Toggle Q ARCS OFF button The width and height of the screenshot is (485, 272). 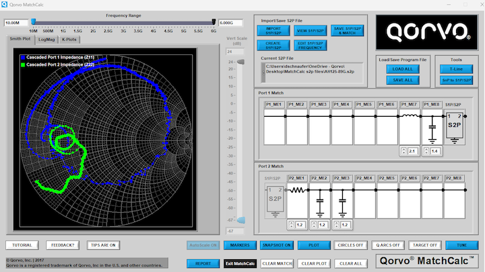[x=388, y=245]
